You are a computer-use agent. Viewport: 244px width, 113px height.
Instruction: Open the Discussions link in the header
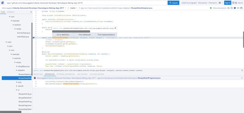[x=203, y=3]
